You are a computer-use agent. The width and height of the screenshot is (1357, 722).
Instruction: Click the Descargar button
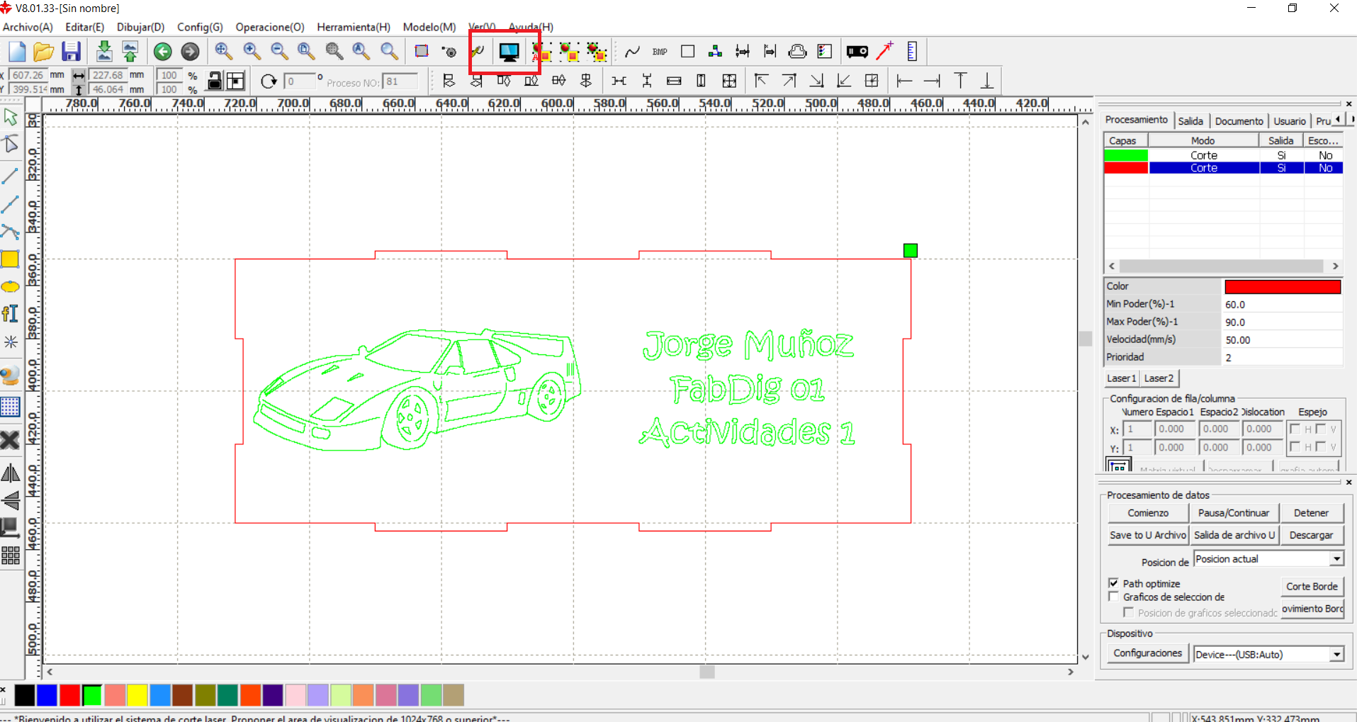click(1311, 535)
